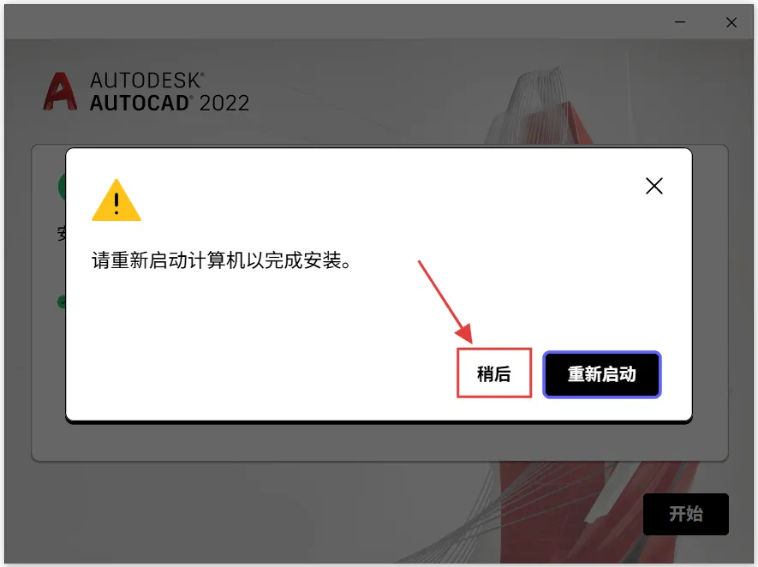Click the 2022 version year text
758x567 pixels.
[x=224, y=103]
